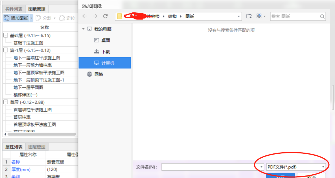The height and width of the screenshot is (178, 335).
Task: Click the 飘窗底板 value cell
Action: click(x=62, y=162)
